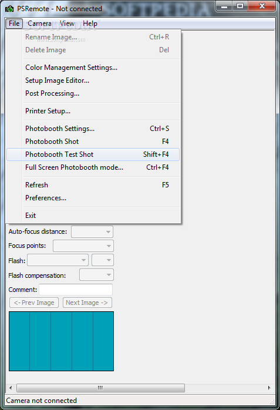280x410 pixels.
Task: Expand Auto-focus distance dropdown
Action: (92, 231)
